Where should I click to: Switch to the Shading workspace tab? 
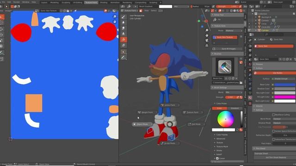click(104, 2)
